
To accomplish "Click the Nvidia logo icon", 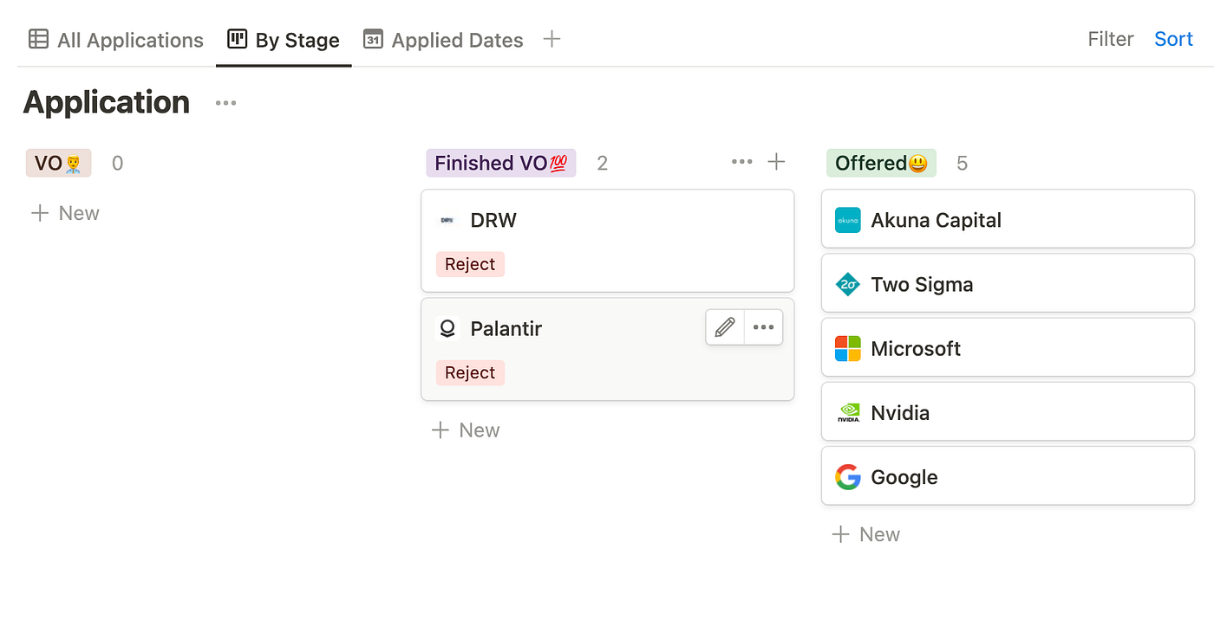I will (847, 413).
